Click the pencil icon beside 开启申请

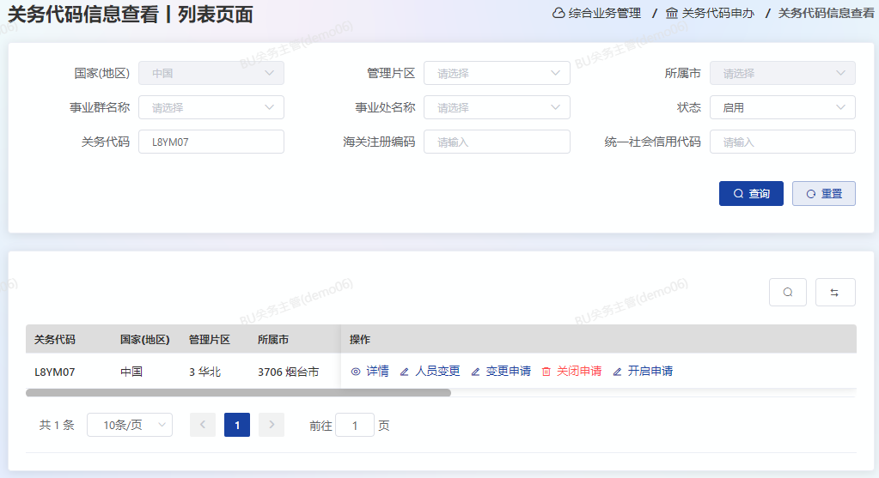click(x=617, y=372)
